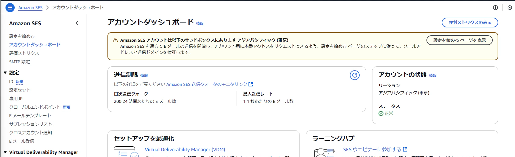Click the Virtual Deliverability Manager illustration icon
The image size is (515, 157).
tap(126, 152)
